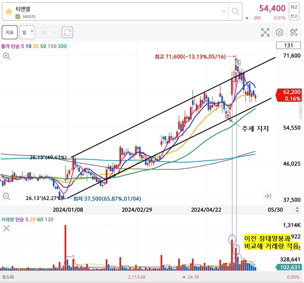Click the 2024/02/29 date label
The width and height of the screenshot is (304, 283).
[137, 209]
